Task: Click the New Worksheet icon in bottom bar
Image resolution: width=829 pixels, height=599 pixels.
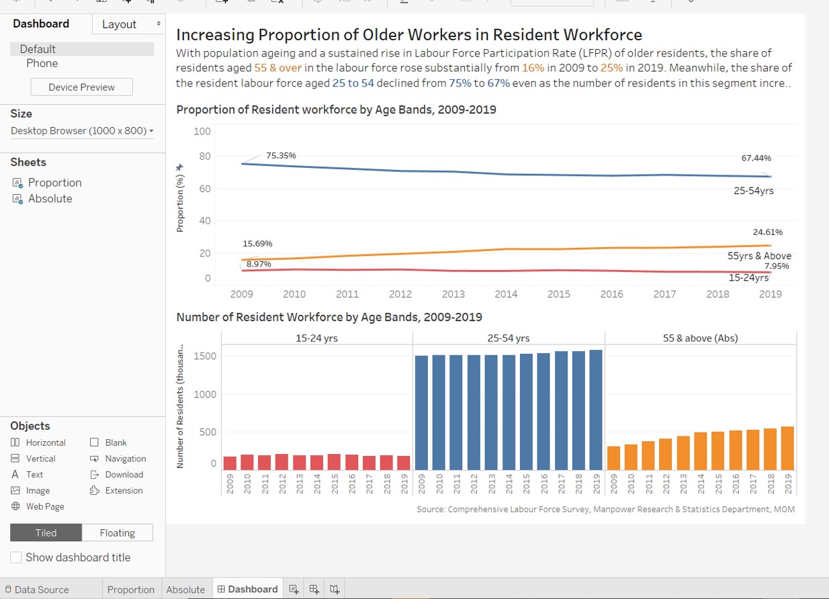Action: 294,589
